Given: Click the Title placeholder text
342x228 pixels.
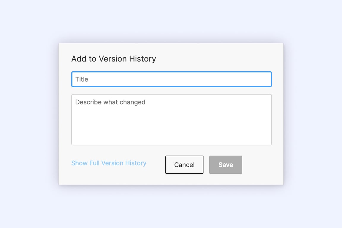Looking at the screenshot, I should (x=82, y=79).
